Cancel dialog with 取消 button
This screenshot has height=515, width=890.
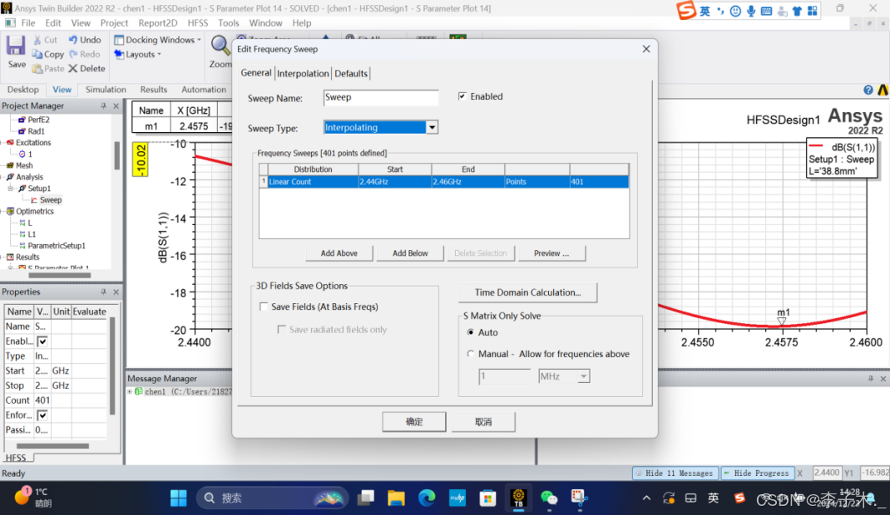483,421
